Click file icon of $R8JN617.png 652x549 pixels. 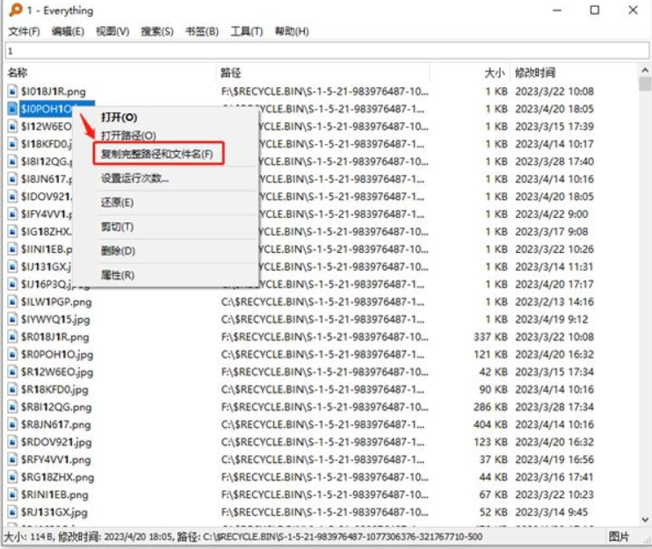pos(13,425)
